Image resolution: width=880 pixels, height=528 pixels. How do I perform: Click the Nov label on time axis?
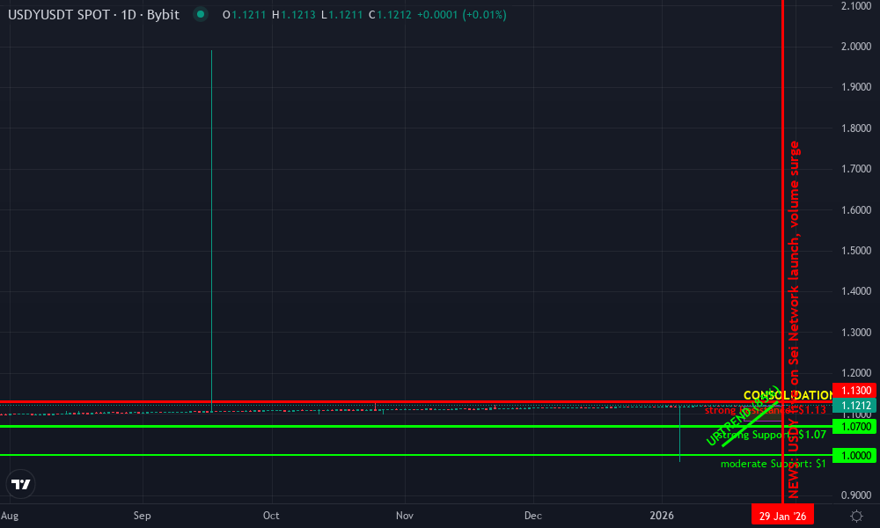tap(404, 515)
